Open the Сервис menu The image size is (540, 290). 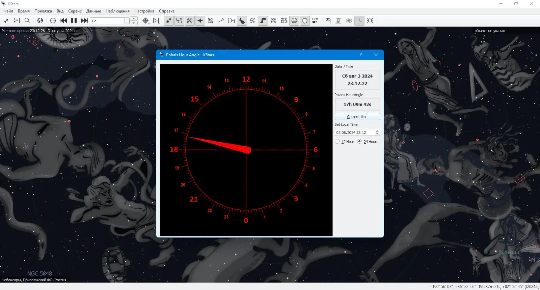point(75,11)
